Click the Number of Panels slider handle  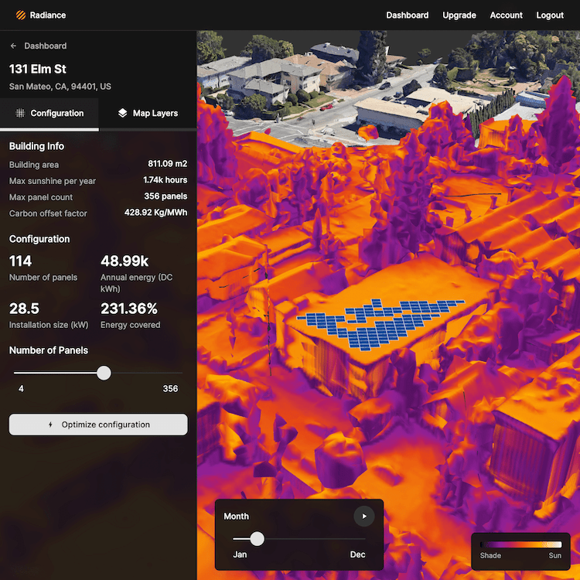(x=104, y=373)
